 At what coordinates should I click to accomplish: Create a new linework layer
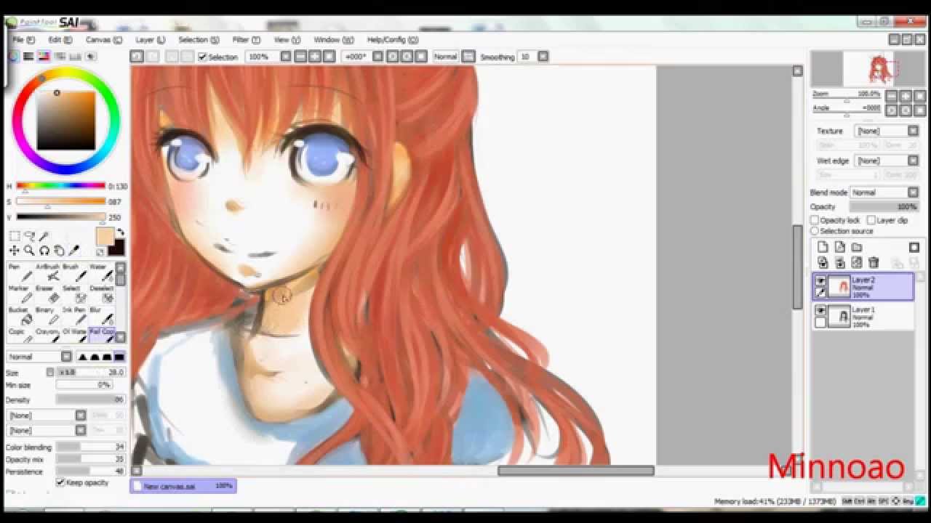(839, 247)
